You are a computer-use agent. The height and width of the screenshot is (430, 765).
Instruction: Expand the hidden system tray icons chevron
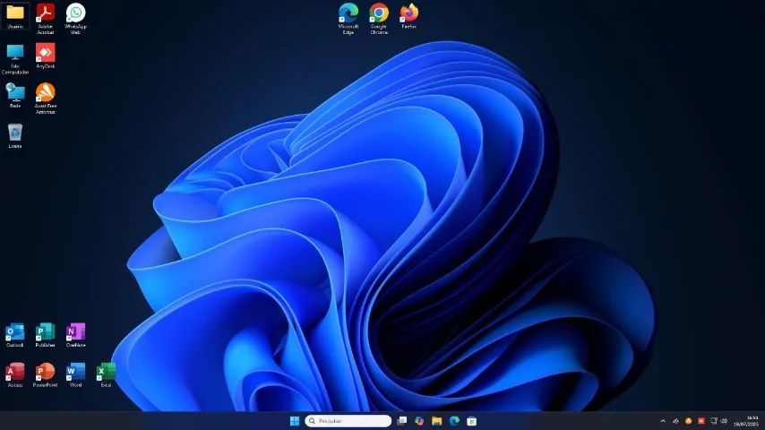pyautogui.click(x=663, y=421)
